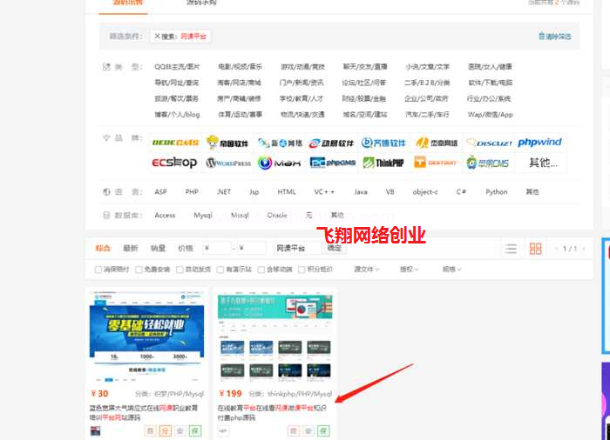The height and width of the screenshot is (440, 610).
Task: Open the 其他... brand option
Action: 543,163
